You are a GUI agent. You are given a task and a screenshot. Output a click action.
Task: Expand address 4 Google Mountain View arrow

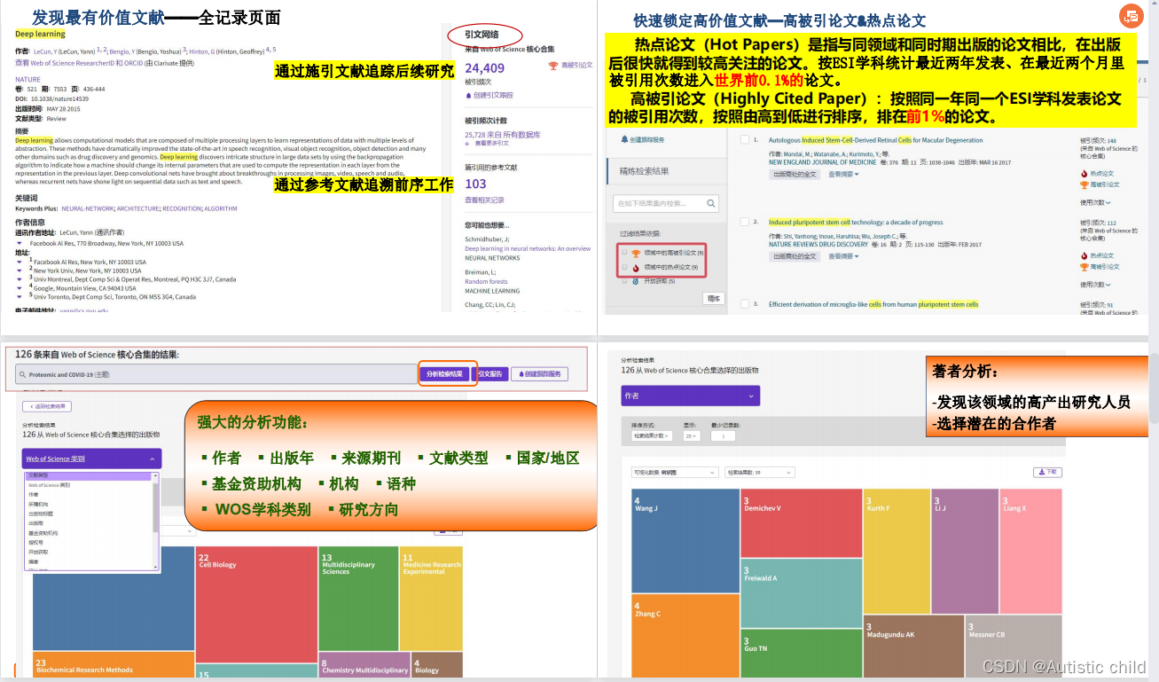click(20, 288)
